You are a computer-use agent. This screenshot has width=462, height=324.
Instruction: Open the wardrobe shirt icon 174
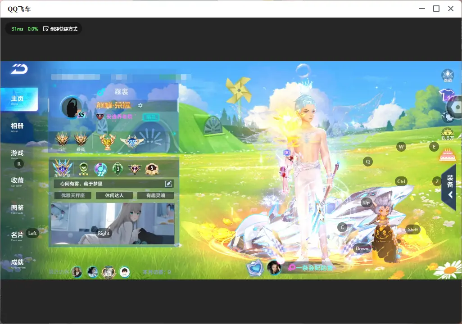point(446,95)
